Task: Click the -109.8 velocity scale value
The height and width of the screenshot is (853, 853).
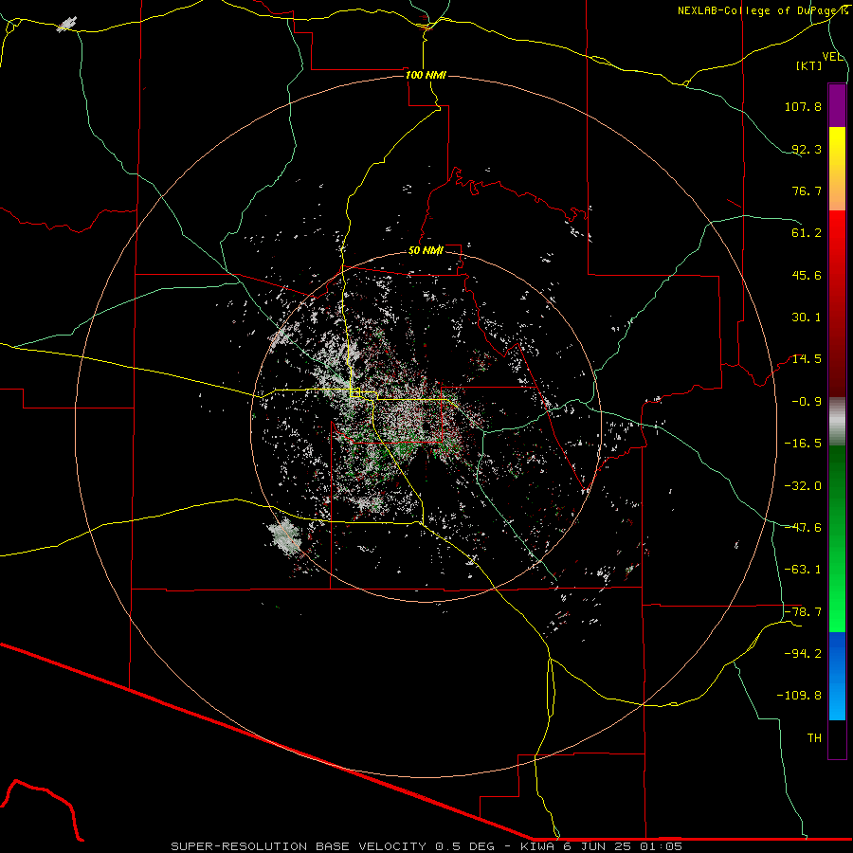Action: [799, 696]
